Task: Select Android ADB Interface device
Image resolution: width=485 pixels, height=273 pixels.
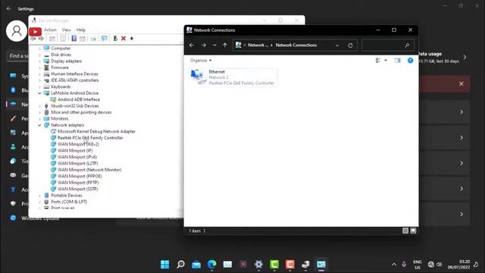Action: point(79,99)
